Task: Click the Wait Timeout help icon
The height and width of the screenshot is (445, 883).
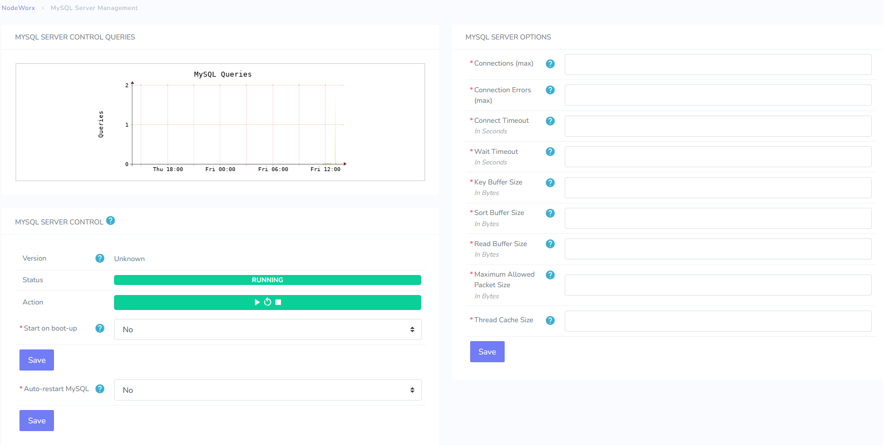Action: (x=550, y=152)
